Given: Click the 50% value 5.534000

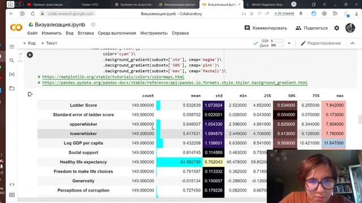Looking at the screenshot, I should point(285,105).
